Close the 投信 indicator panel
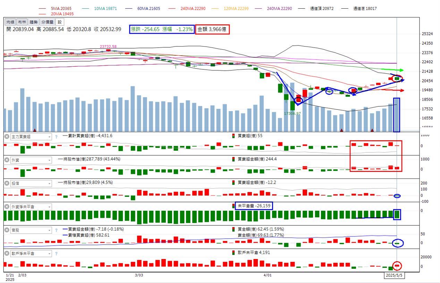 click(7, 183)
